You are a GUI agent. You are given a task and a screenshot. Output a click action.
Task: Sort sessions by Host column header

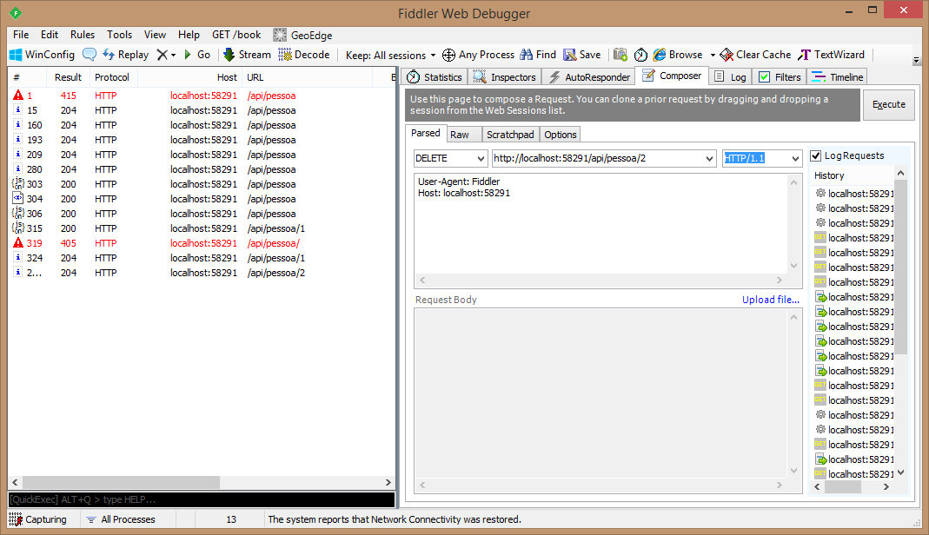pyautogui.click(x=189, y=77)
